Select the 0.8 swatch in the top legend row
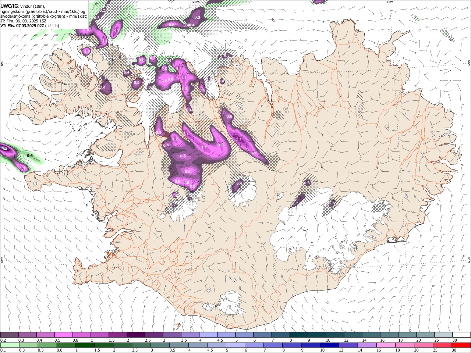This screenshot has width=471, height=353. click(81, 335)
